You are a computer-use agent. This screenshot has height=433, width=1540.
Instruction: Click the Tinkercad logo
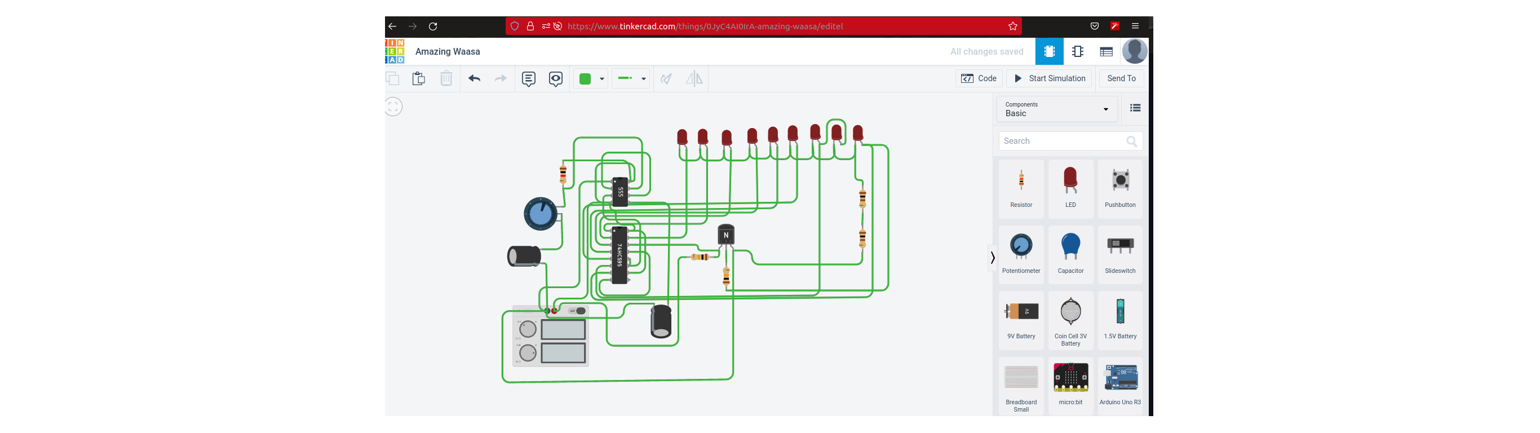[x=395, y=51]
